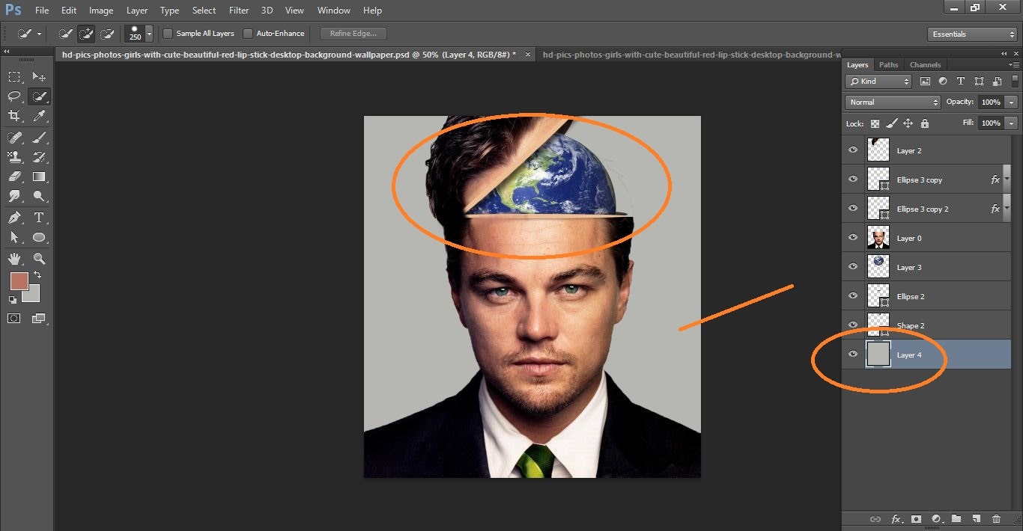This screenshot has width=1023, height=531.
Task: Hide the Layer 2 layer
Action: coord(853,150)
